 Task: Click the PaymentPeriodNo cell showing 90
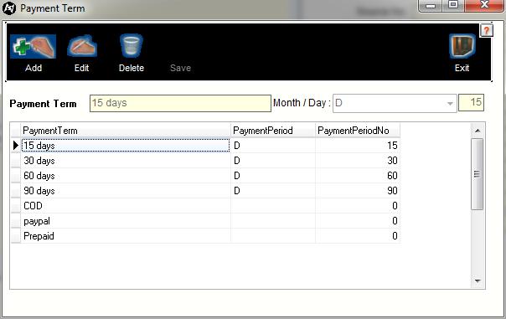click(x=358, y=191)
